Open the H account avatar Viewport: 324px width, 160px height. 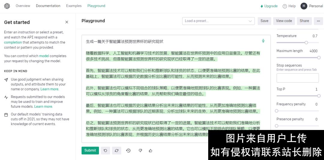tap(304, 6)
